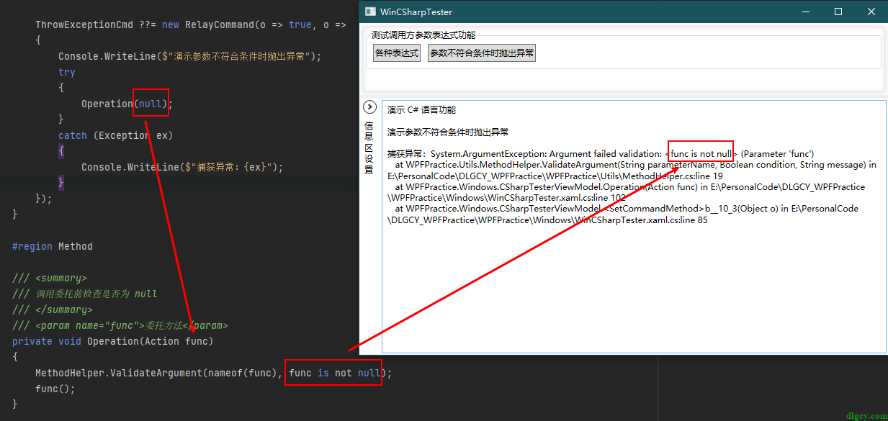This screenshot has width=888, height=421.
Task: Minimize the WinCSharpTester window
Action: pos(804,12)
